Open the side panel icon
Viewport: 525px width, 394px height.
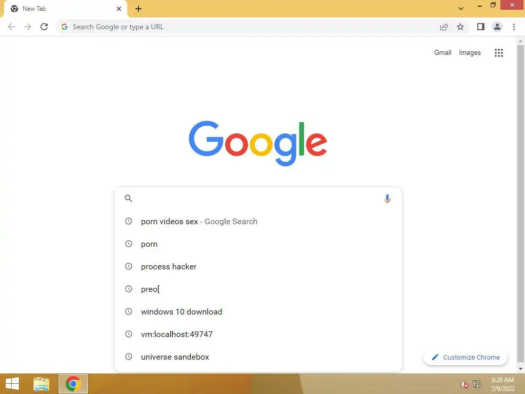481,27
